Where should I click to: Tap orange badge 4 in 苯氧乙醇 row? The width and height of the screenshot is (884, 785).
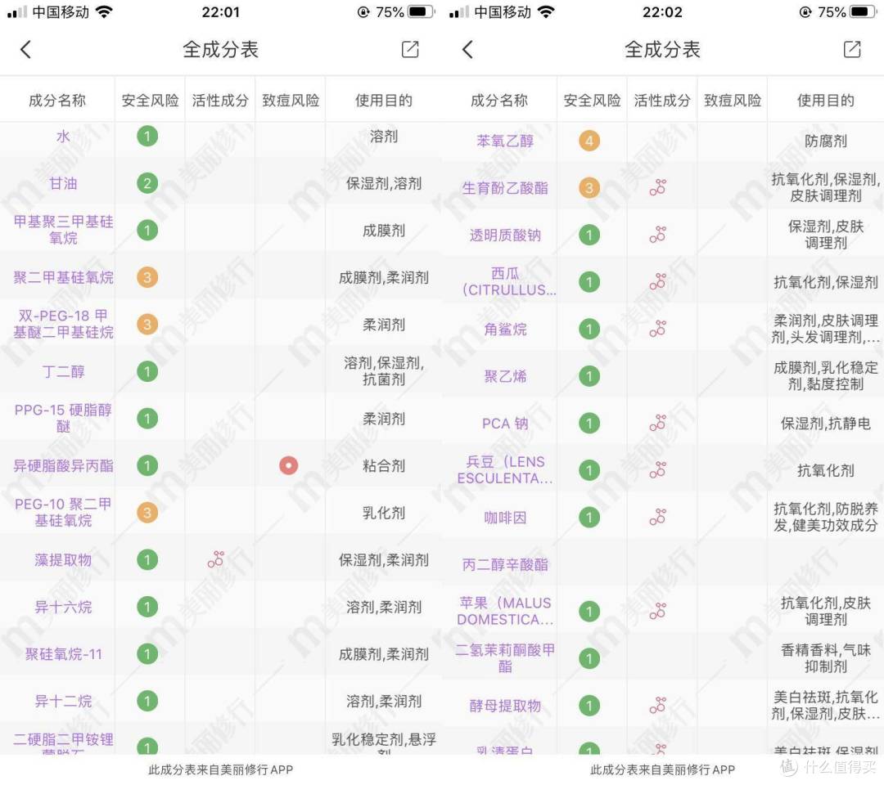[x=589, y=141]
